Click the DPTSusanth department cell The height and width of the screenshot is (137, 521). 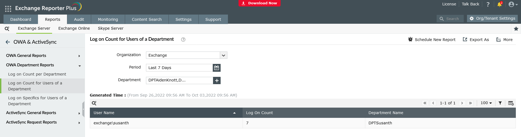[440, 123]
